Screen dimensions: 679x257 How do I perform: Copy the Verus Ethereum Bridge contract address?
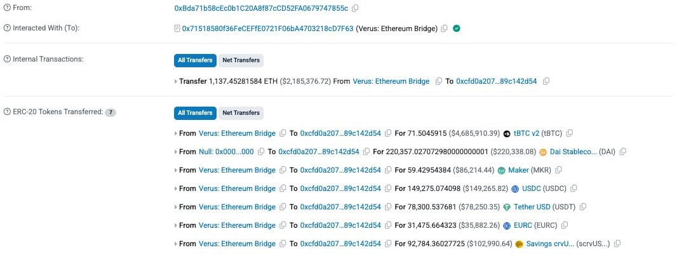(444, 29)
